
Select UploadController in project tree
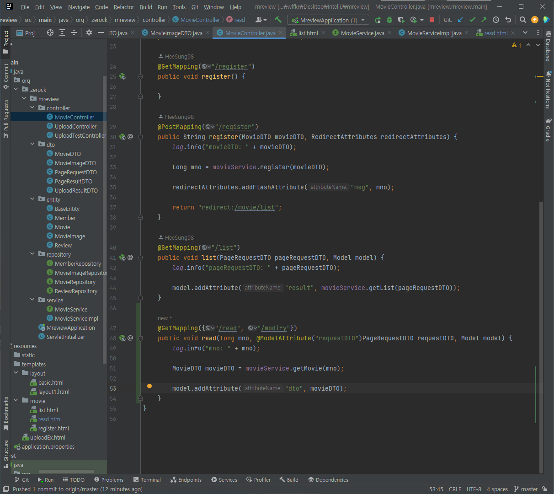pos(75,126)
